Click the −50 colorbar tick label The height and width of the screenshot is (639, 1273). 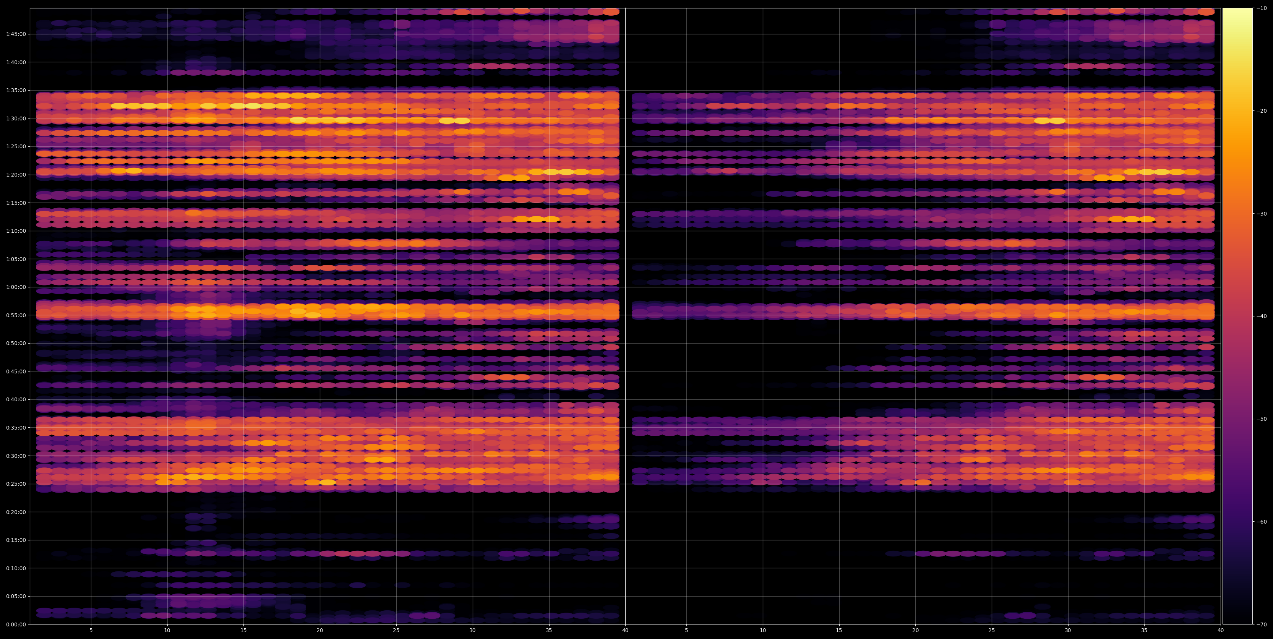click(x=1262, y=419)
